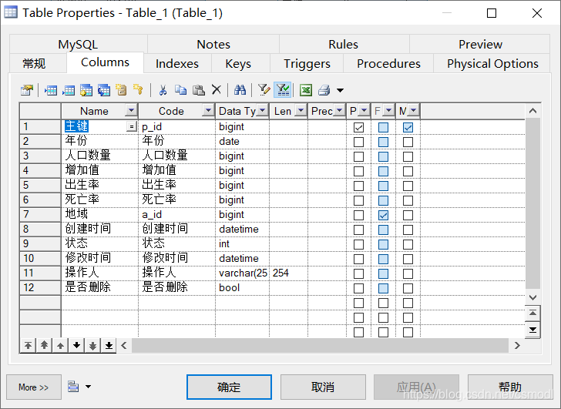Click the Replicate Columns toolbar icon
561x409 pixels.
(x=104, y=90)
